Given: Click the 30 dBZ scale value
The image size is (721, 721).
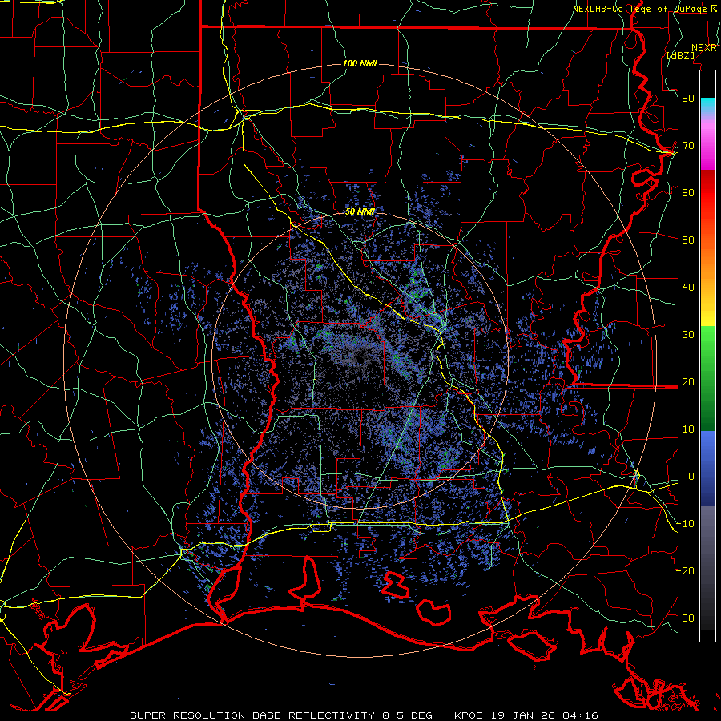Looking at the screenshot, I should tap(688, 335).
